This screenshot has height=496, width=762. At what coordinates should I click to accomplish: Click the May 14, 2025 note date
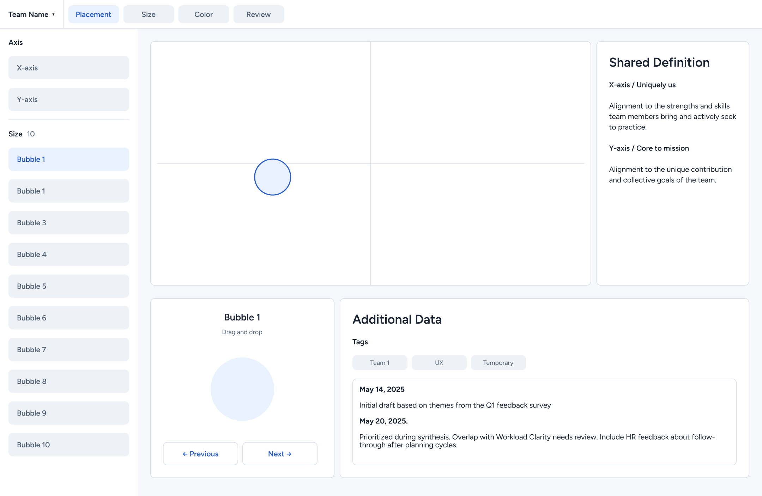(x=382, y=389)
